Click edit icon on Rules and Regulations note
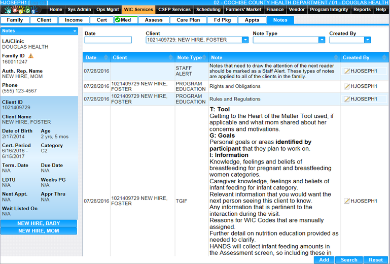The image size is (390, 264). [x=346, y=99]
